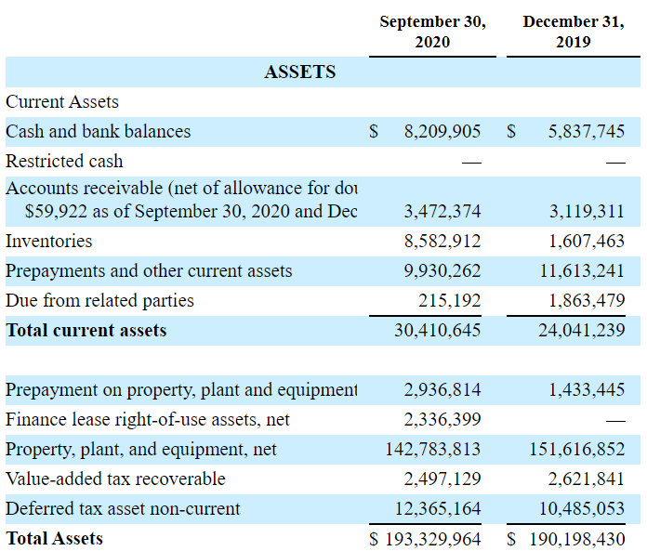
Task: Select the Inventories row label
Action: click(x=49, y=241)
